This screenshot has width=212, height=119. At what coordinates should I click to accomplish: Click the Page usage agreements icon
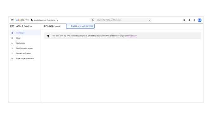click(12, 59)
